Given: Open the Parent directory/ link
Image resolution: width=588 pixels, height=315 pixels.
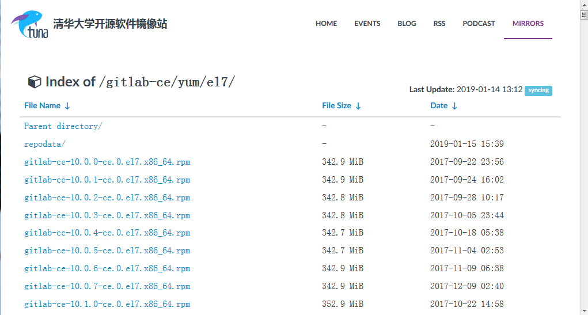Looking at the screenshot, I should click(x=63, y=126).
